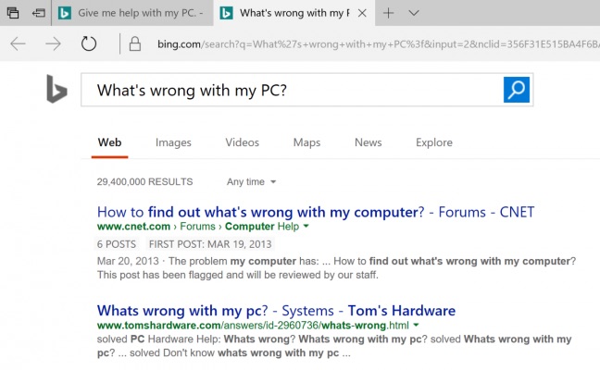The width and height of the screenshot is (600, 370).
Task: Switch to Images results
Action: [173, 142]
